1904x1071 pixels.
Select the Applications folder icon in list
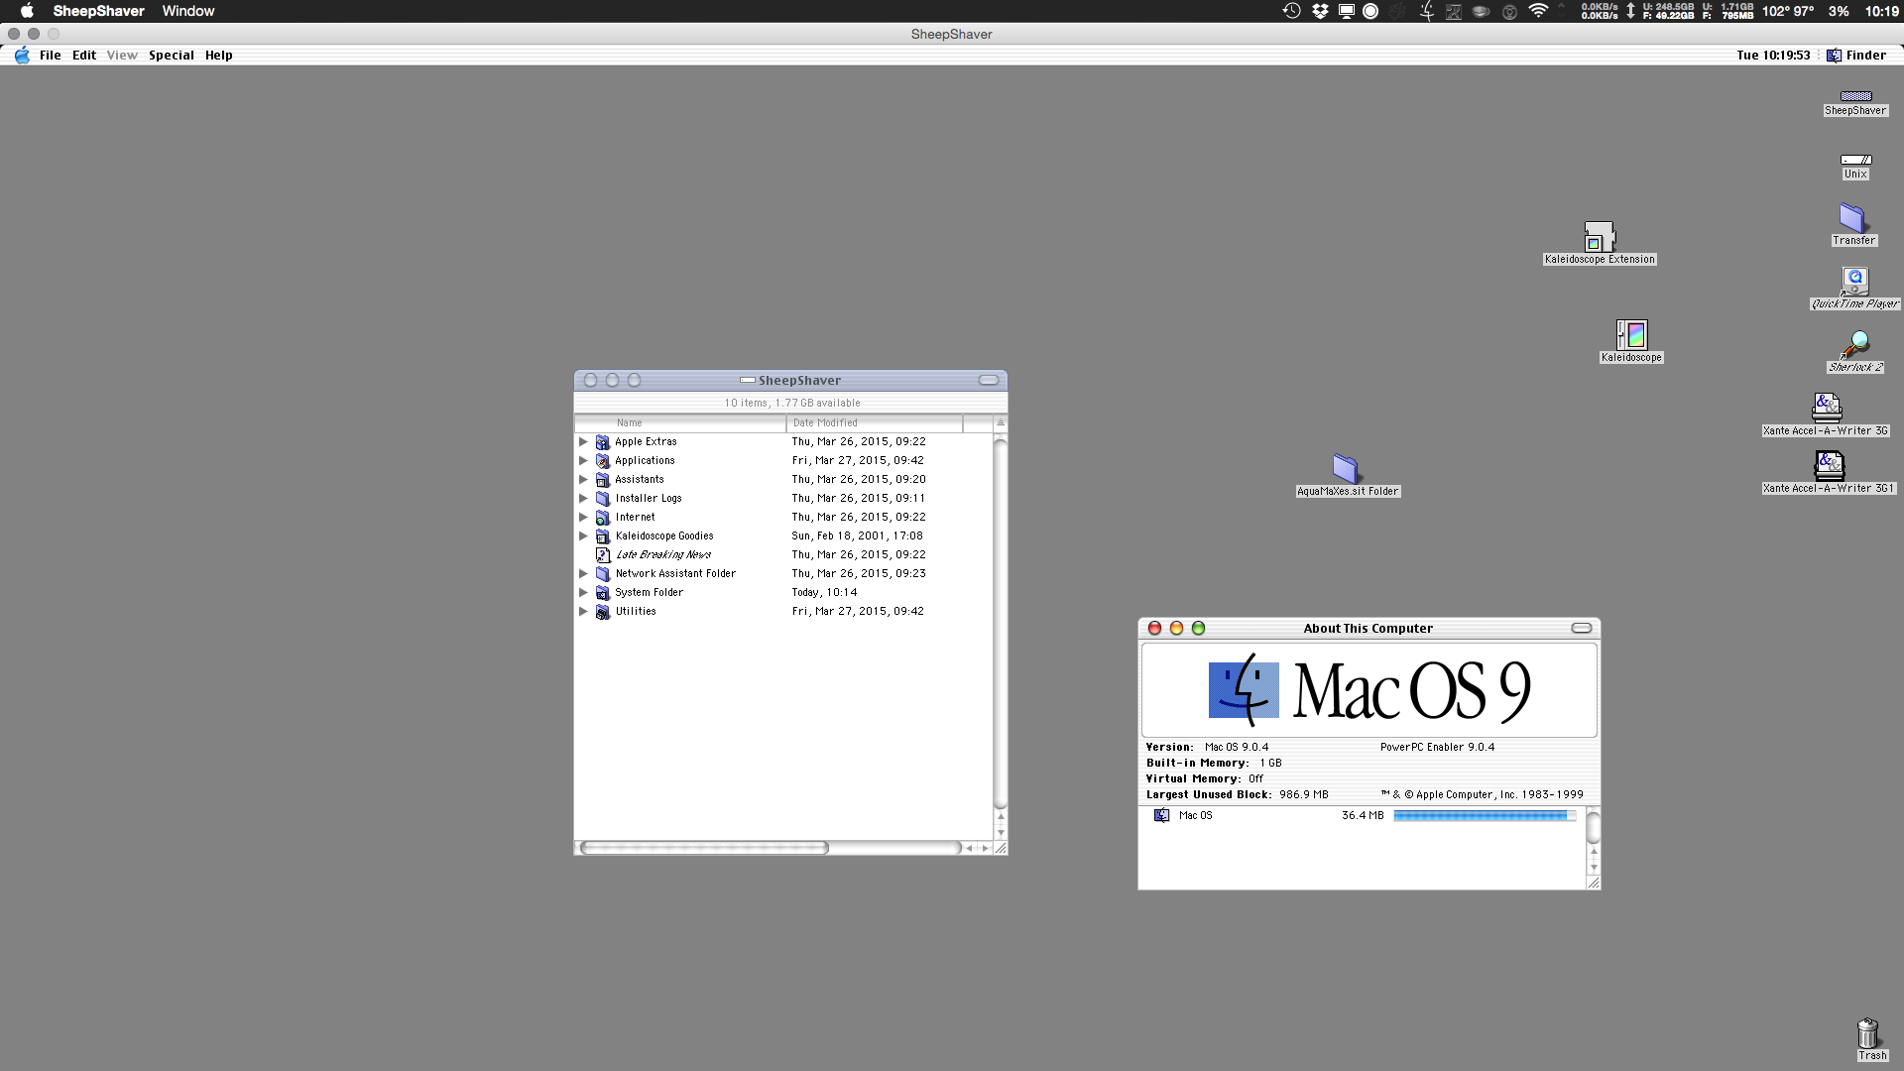click(x=602, y=461)
